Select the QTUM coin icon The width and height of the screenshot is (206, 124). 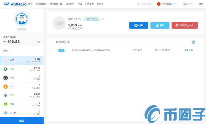pyautogui.click(x=6, y=113)
